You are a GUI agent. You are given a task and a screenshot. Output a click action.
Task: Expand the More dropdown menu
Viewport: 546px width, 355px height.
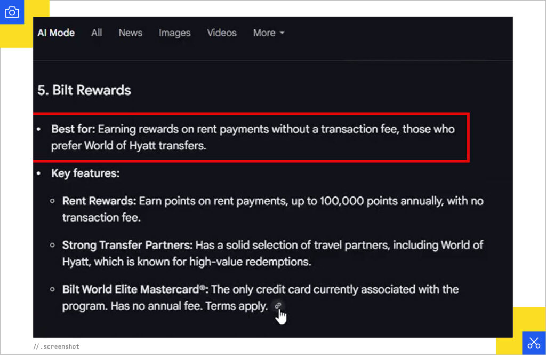(x=269, y=33)
